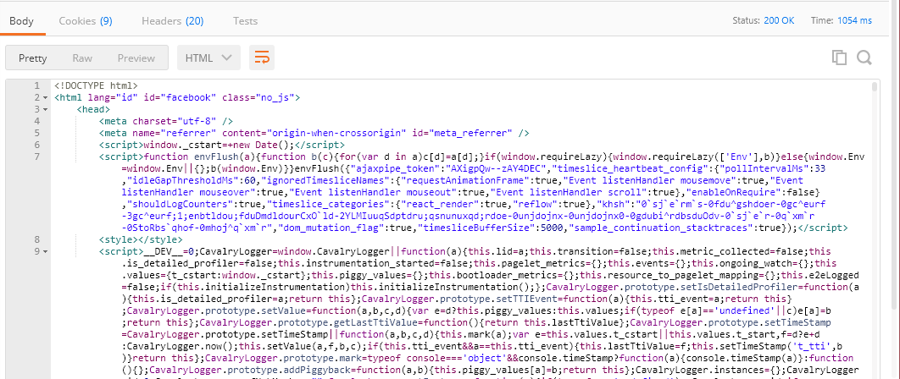The width and height of the screenshot is (900, 379).
Task: Select Pretty view mode
Action: [33, 58]
